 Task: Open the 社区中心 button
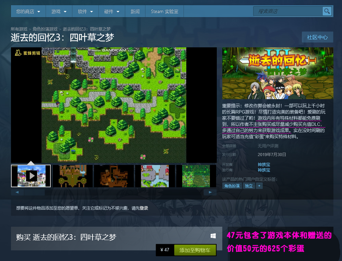pyautogui.click(x=317, y=37)
